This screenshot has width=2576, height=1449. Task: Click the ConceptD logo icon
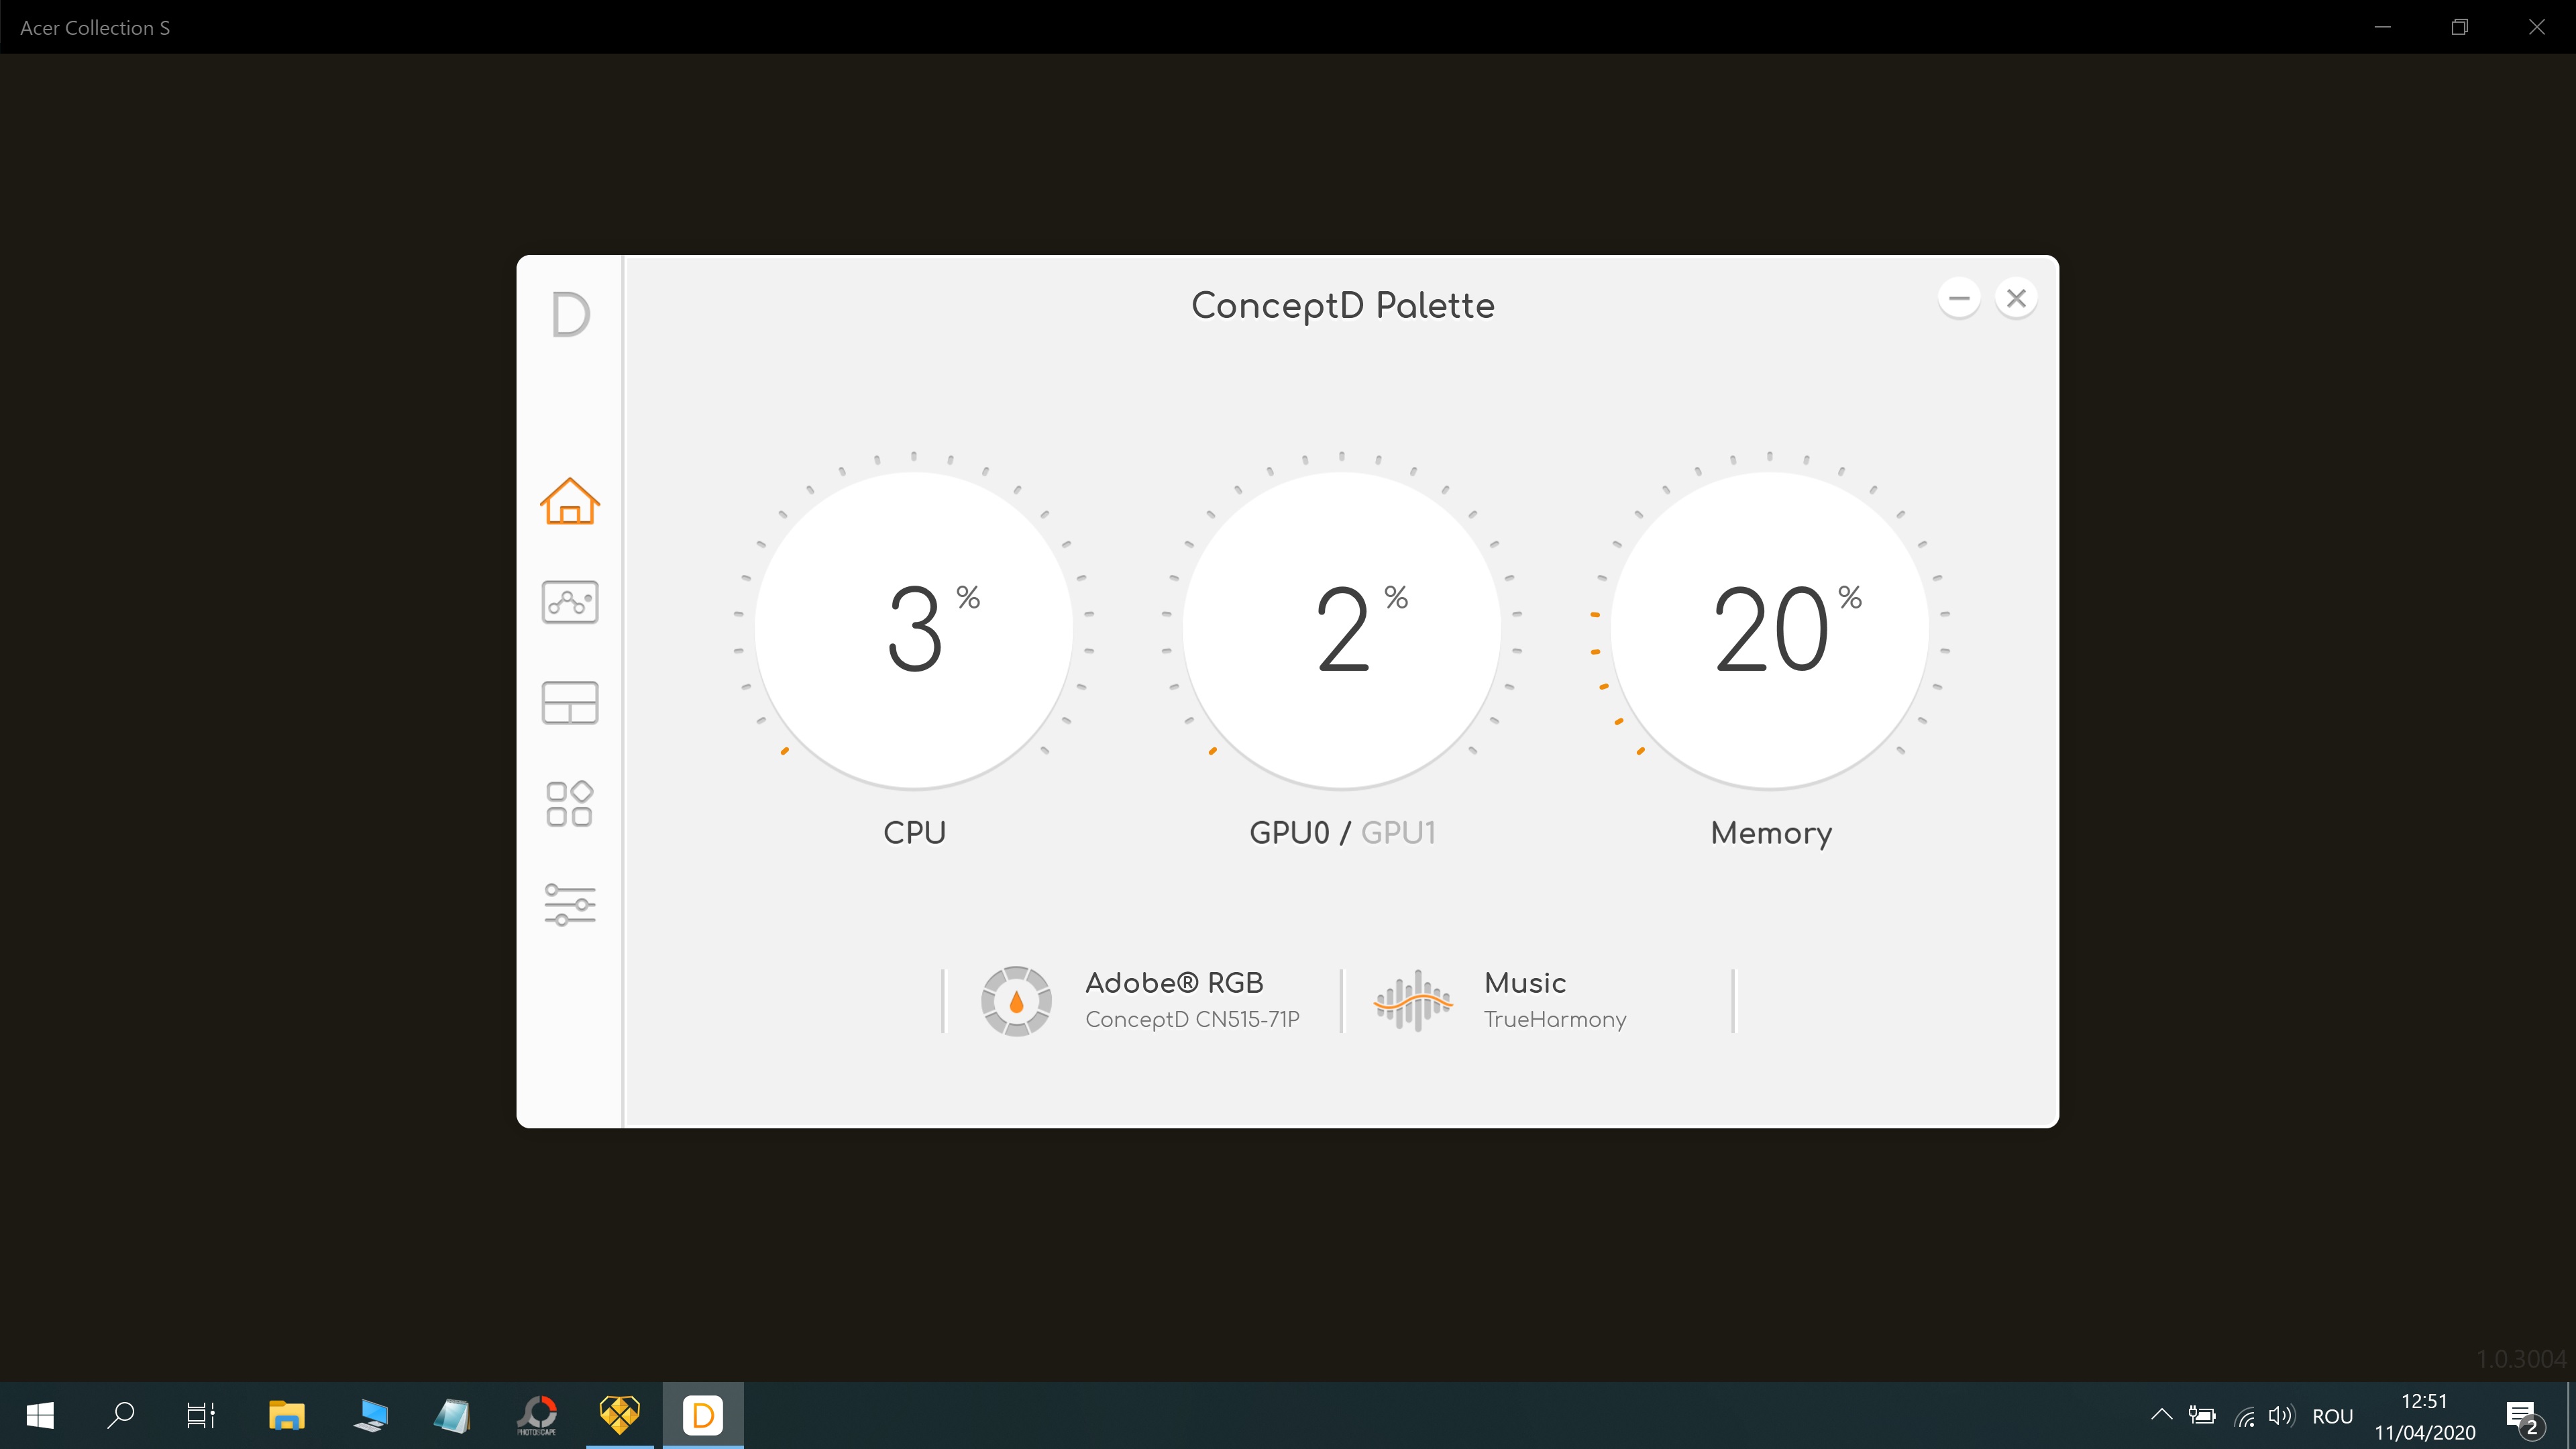(x=571, y=314)
